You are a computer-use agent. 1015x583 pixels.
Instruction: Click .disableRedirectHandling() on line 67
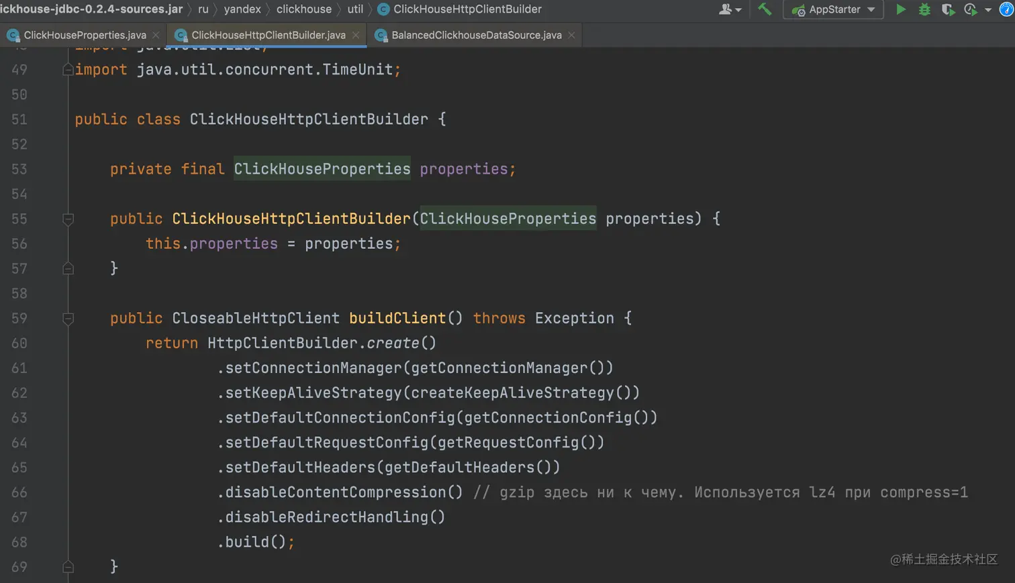(x=331, y=517)
